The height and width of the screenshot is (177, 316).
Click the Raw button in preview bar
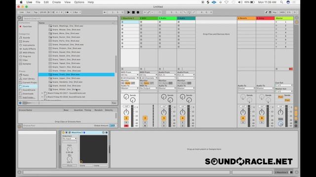click(x=114, y=103)
